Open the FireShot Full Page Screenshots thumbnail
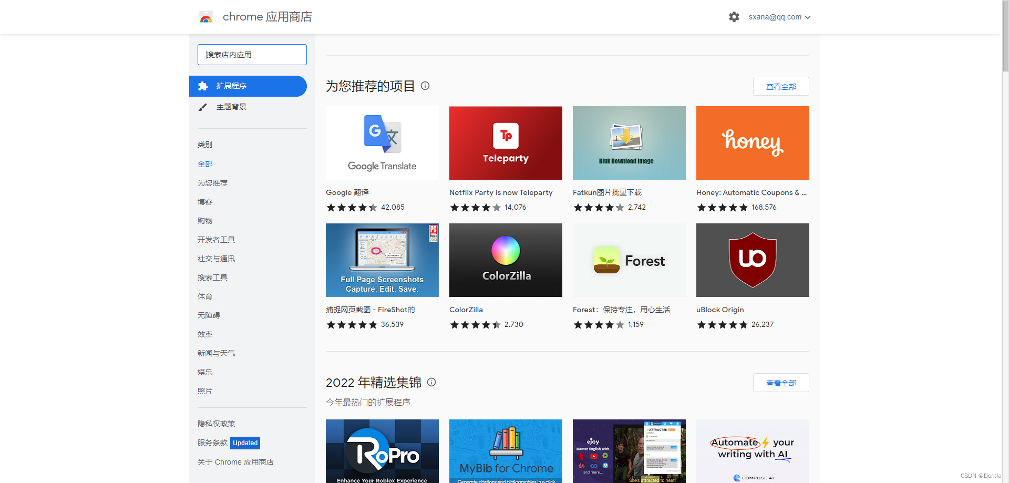1009x483 pixels. (x=382, y=260)
